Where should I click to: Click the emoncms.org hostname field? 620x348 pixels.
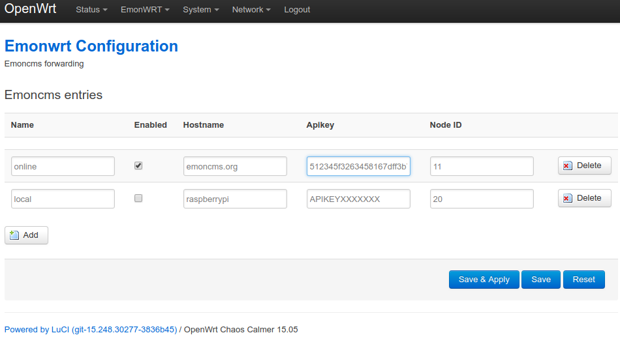pos(235,166)
